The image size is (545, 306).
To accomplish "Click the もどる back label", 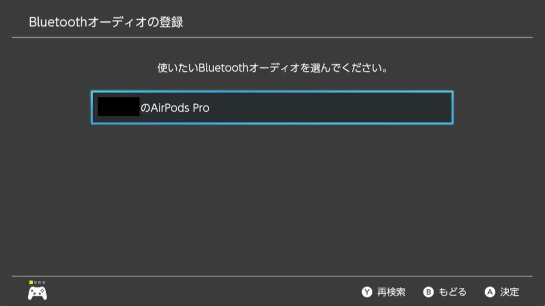I will coord(452,292).
